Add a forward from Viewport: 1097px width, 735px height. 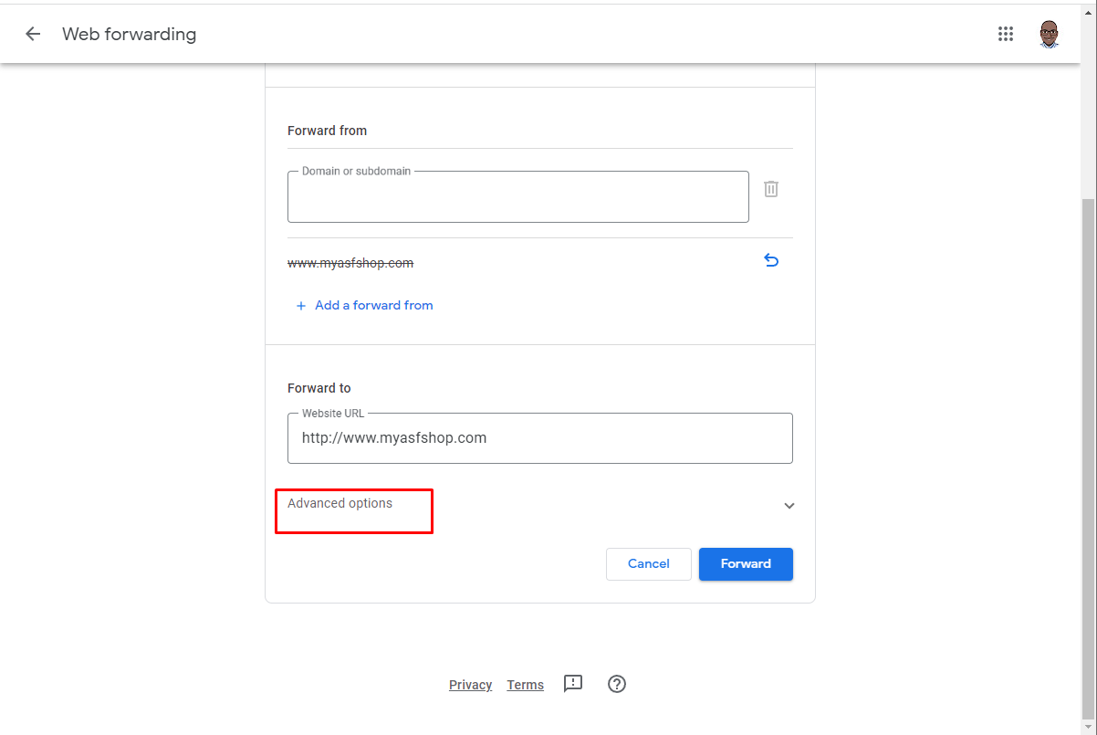point(364,305)
